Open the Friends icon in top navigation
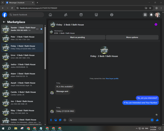The height and width of the screenshot is (131, 164). pos(66,15)
